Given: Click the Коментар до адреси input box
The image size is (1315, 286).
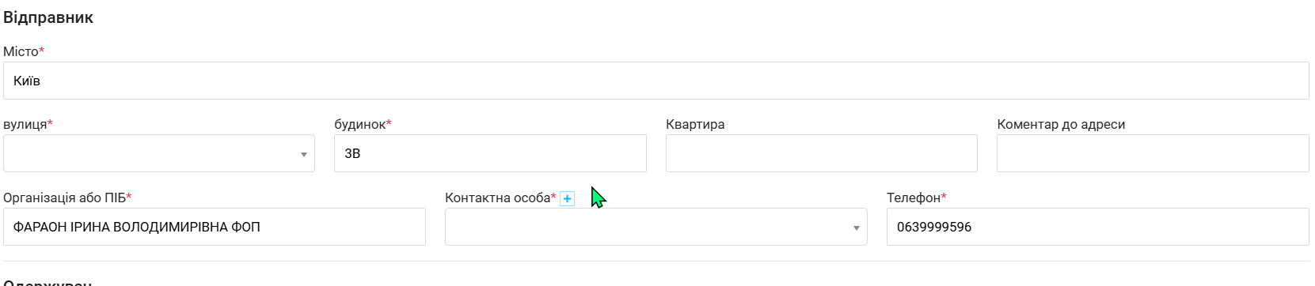Looking at the screenshot, I should tap(1153, 153).
